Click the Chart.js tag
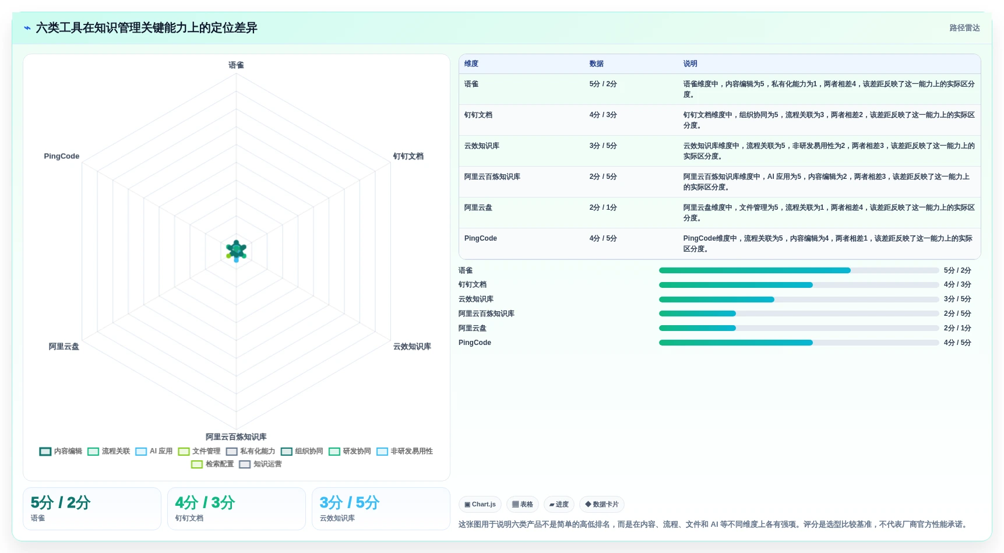Screen dimensions: 1004x553 480,505
